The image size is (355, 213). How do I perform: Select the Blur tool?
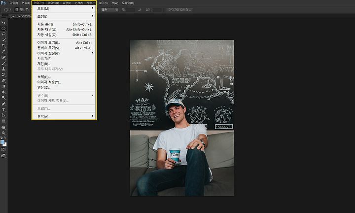tap(3, 92)
